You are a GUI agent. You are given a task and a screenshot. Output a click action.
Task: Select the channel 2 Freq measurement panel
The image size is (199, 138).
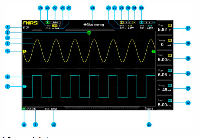[x=165, y=103]
